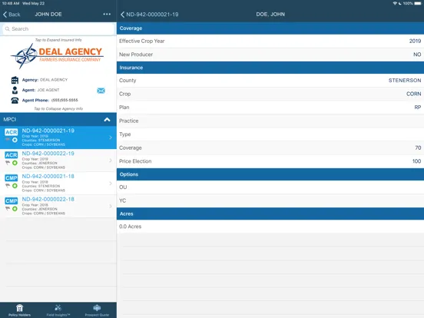Select the New Producer row
Screen dimensions: 424x318
pyautogui.click(x=270, y=55)
